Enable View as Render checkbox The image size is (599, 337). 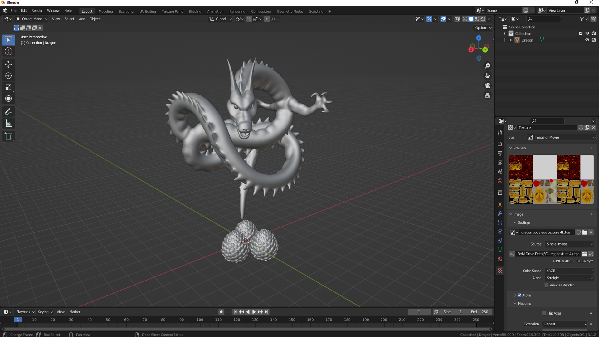tap(547, 285)
